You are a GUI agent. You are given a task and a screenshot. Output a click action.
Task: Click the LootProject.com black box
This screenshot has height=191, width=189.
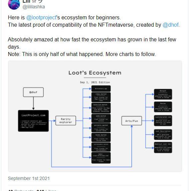tap(33, 121)
